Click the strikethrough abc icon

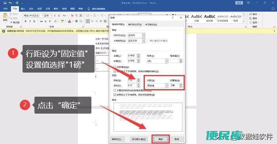pos(41,21)
